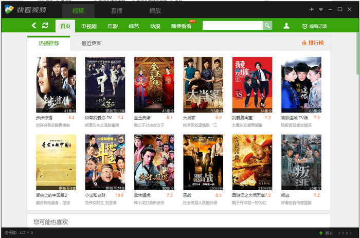Open the 小宝和老财 poster
360x238 pixels.
[x=105, y=162]
